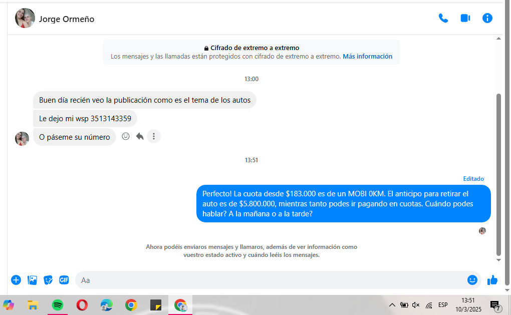Choose a sticker from the sticker icon
This screenshot has width=511, height=315.
coord(48,280)
